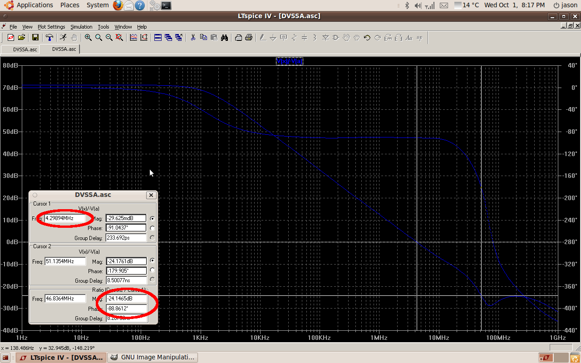Click the LTspice IV taskbar button
The width and height of the screenshot is (581, 363).
pos(61,358)
